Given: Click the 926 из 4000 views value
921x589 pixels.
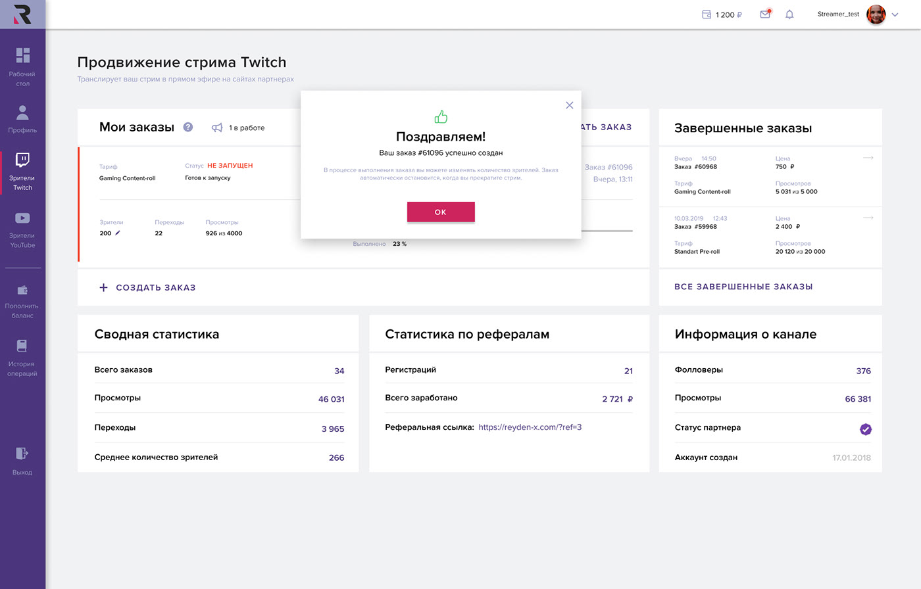Looking at the screenshot, I should click(x=224, y=233).
